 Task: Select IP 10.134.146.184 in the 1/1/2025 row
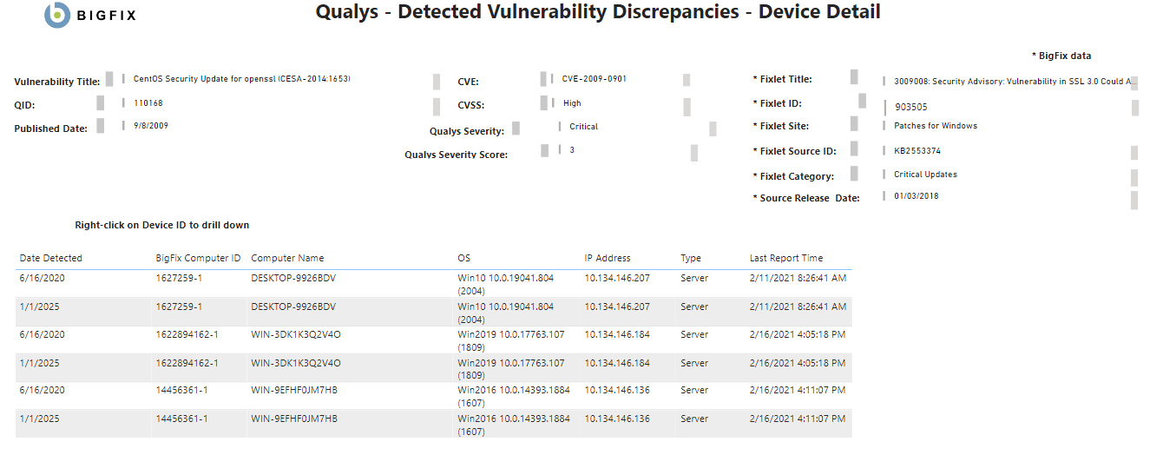coord(617,362)
